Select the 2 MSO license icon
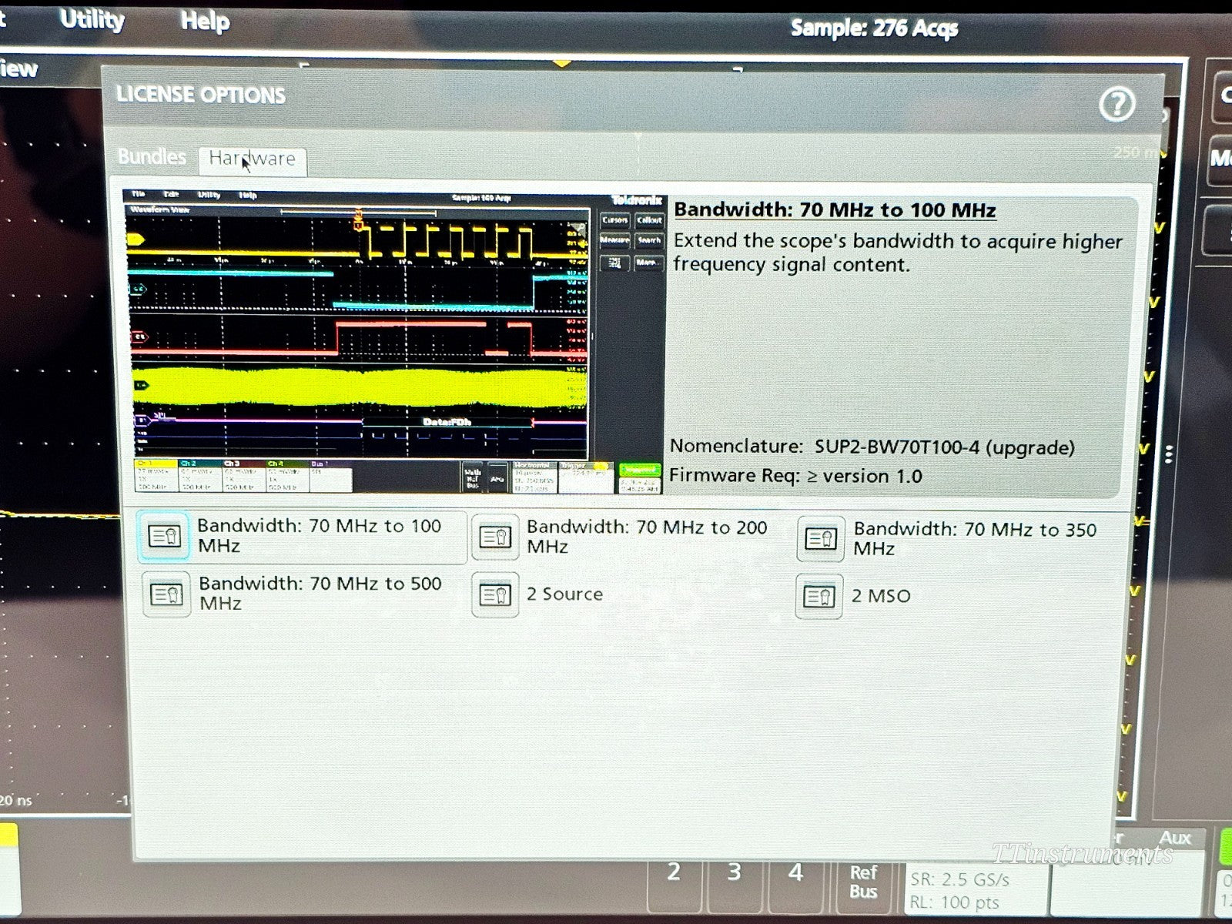The image size is (1232, 924). click(819, 596)
